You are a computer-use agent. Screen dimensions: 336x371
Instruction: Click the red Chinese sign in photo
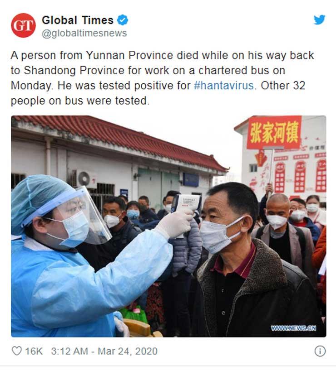click(274, 132)
